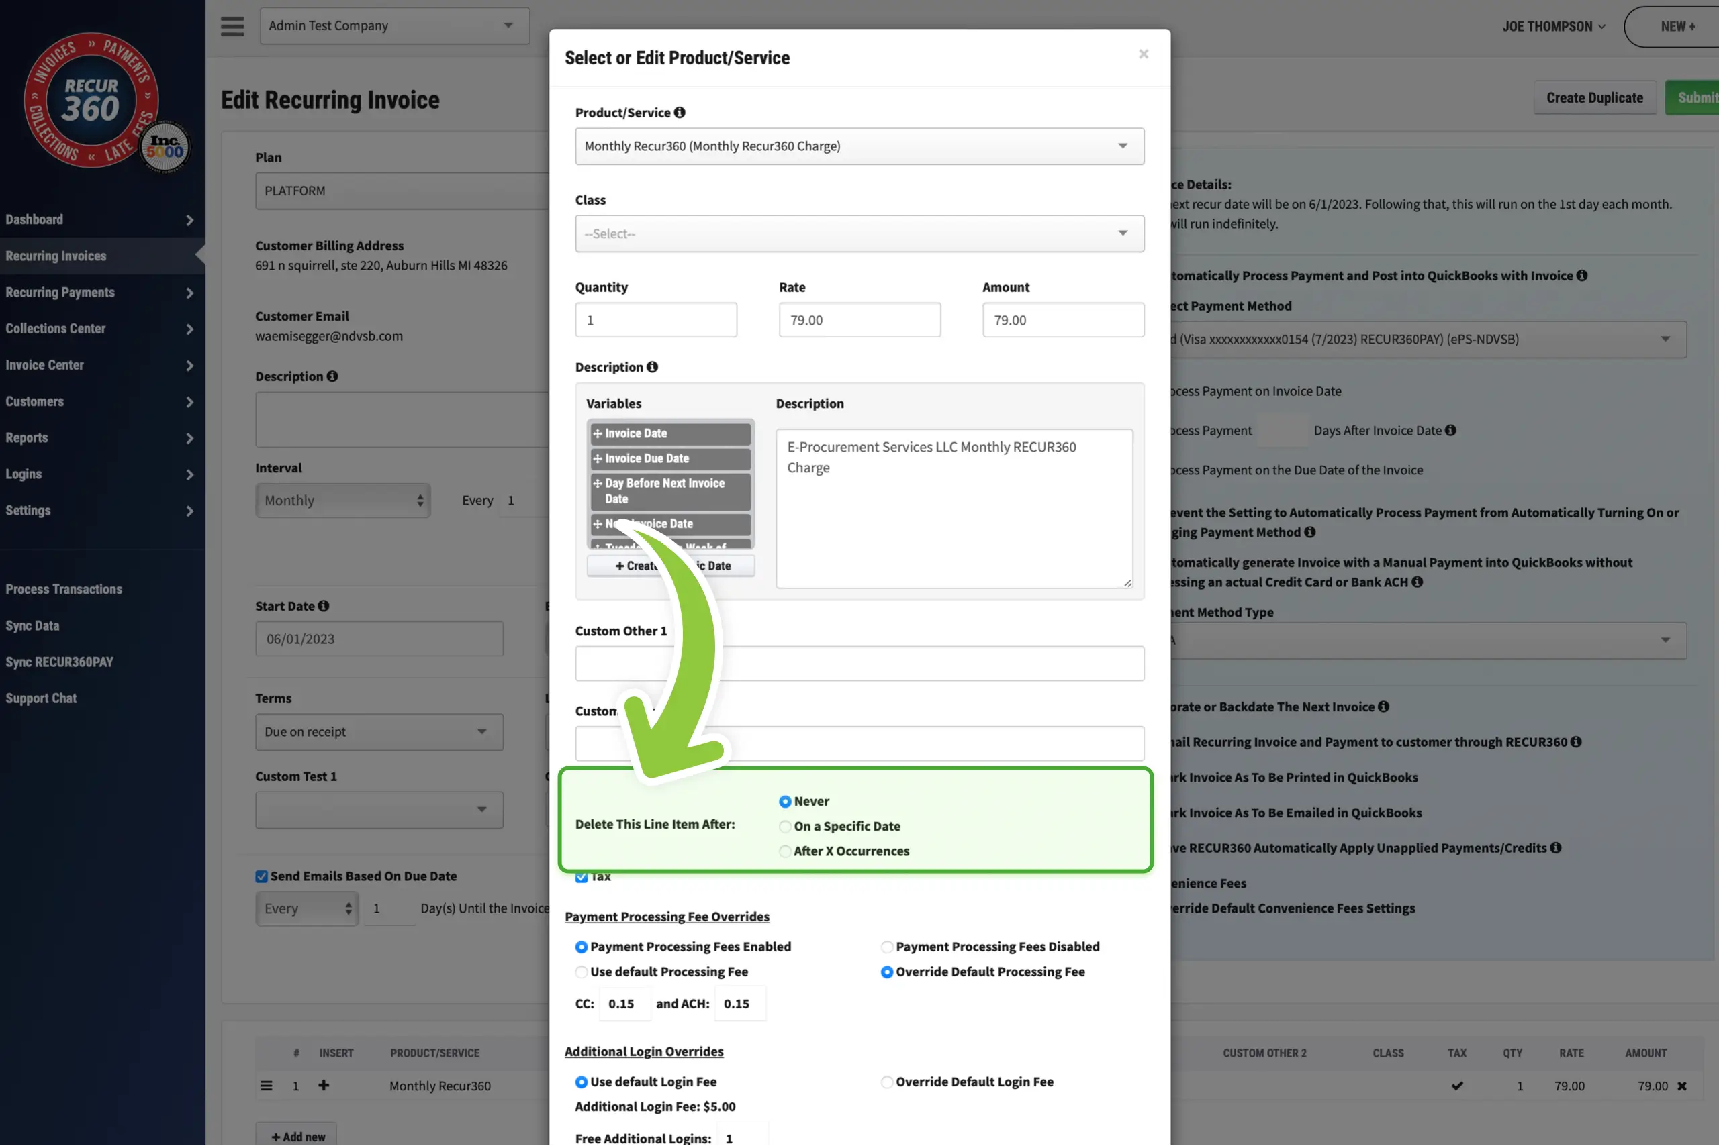
Task: Click the Add new line button
Action: [x=296, y=1135]
